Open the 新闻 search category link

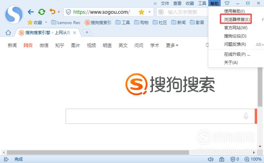click(12, 45)
